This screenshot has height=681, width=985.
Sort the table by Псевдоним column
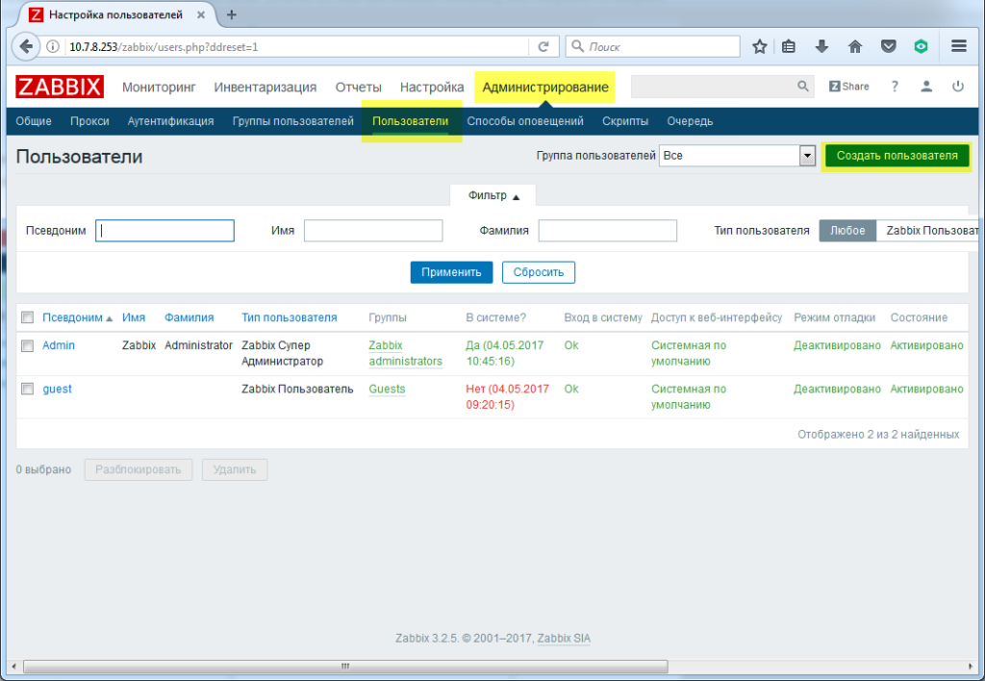(72, 317)
